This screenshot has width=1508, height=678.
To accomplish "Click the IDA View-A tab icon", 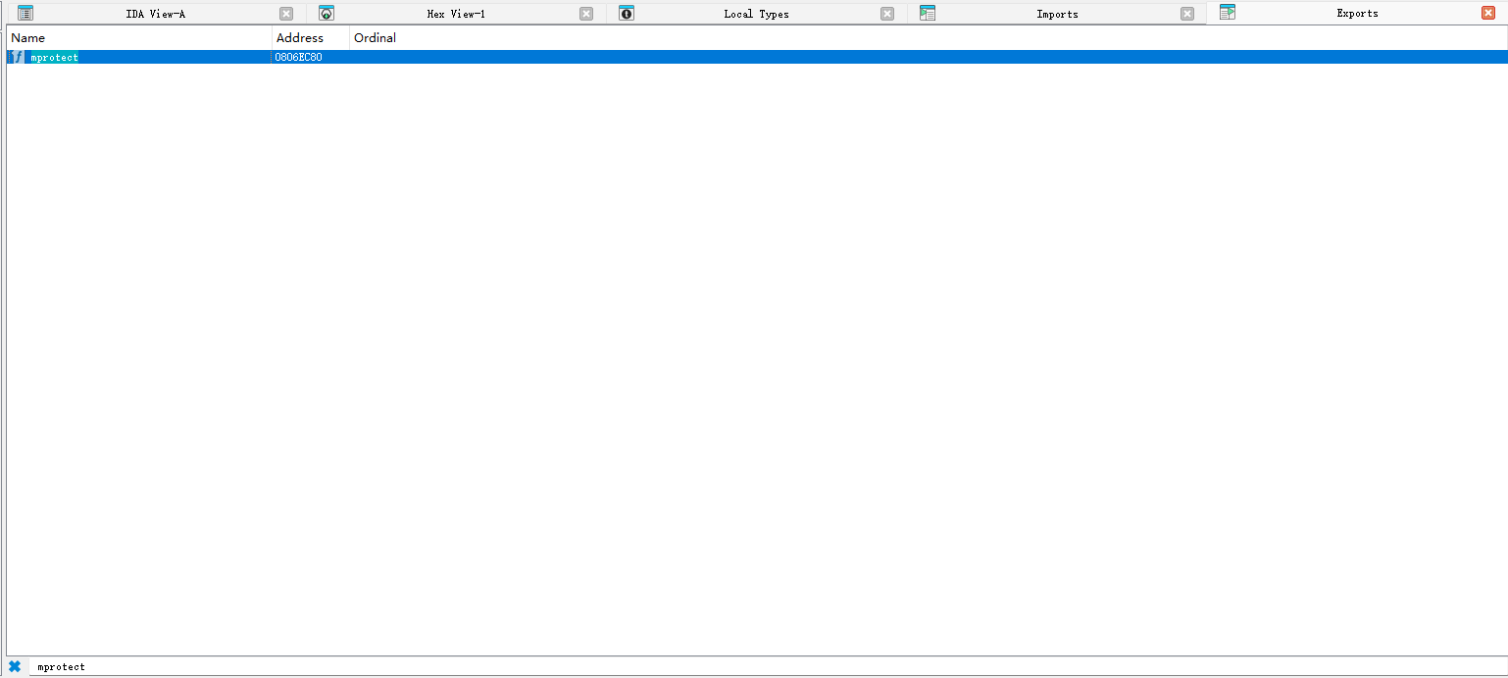I will coord(25,14).
